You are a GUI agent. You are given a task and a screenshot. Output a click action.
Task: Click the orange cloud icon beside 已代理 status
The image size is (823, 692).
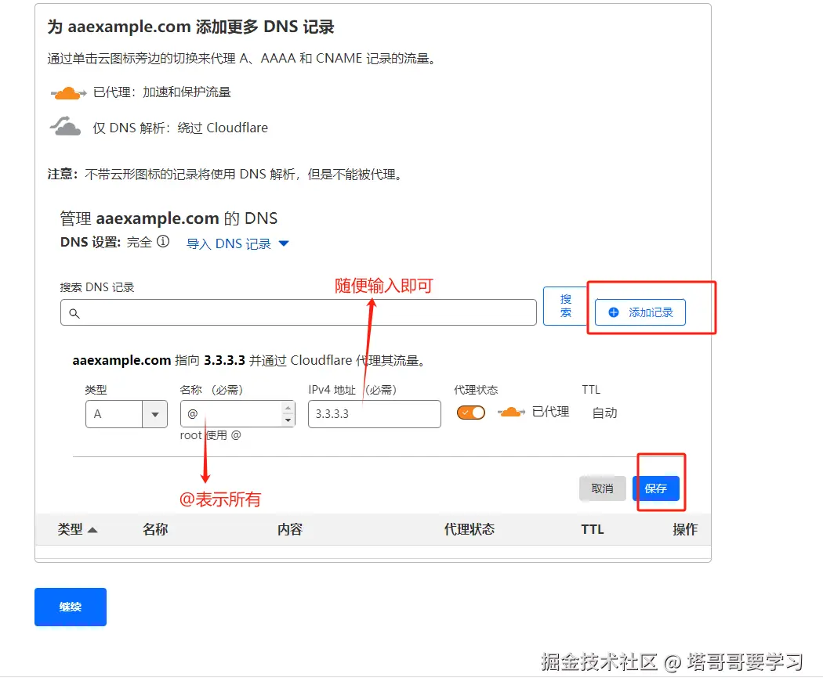click(x=511, y=412)
